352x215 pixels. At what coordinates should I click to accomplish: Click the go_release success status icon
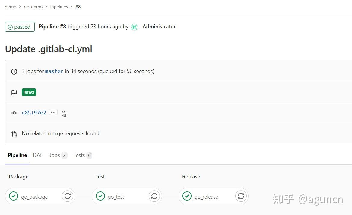[187, 196]
